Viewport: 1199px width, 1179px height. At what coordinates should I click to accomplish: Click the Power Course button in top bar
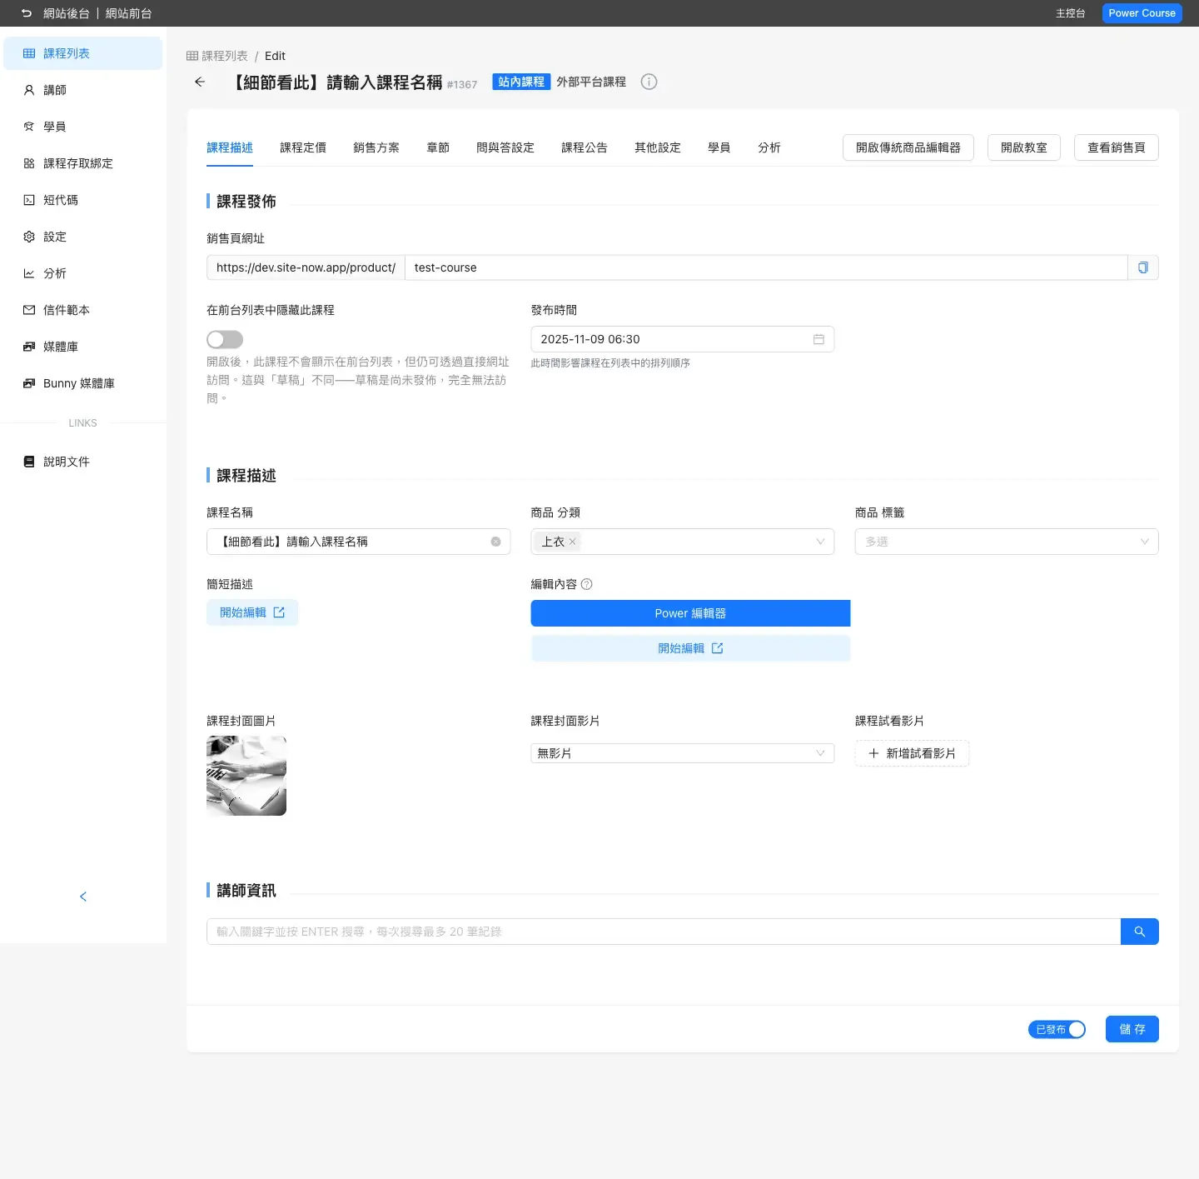click(1142, 13)
